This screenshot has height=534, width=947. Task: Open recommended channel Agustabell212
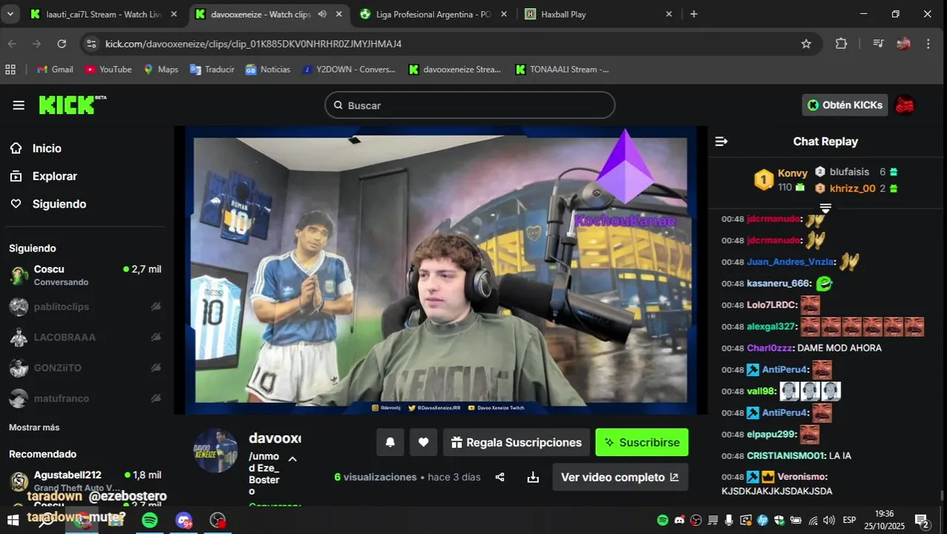(85, 481)
